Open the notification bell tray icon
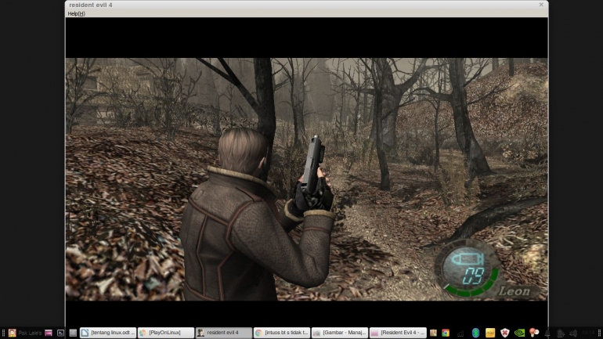Screen dimensions: 603x339 click(x=547, y=334)
